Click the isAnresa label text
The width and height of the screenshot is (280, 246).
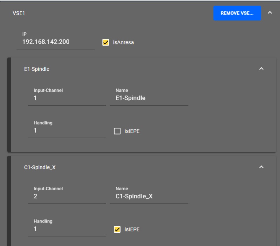124,43
